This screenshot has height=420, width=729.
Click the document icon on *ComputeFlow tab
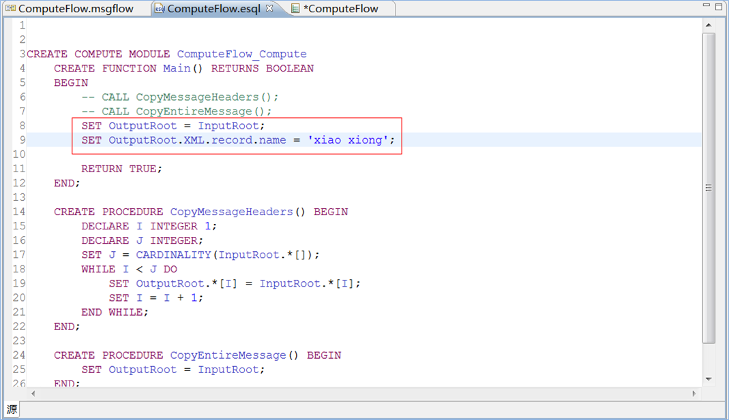click(x=295, y=8)
